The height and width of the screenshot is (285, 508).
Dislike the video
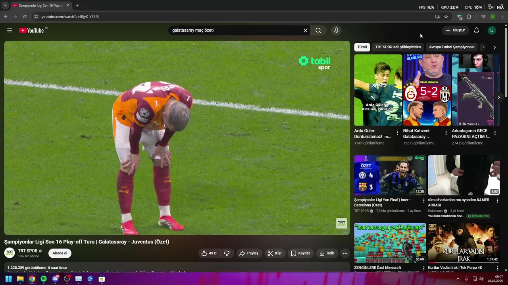(227, 253)
